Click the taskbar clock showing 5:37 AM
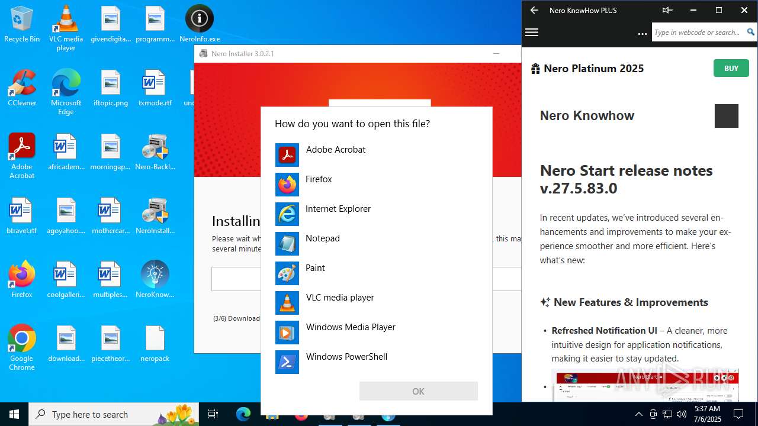 coord(707,414)
